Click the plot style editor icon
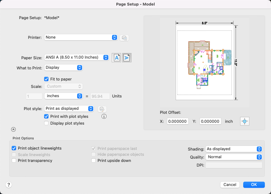The image size is (271, 194). 102,109
